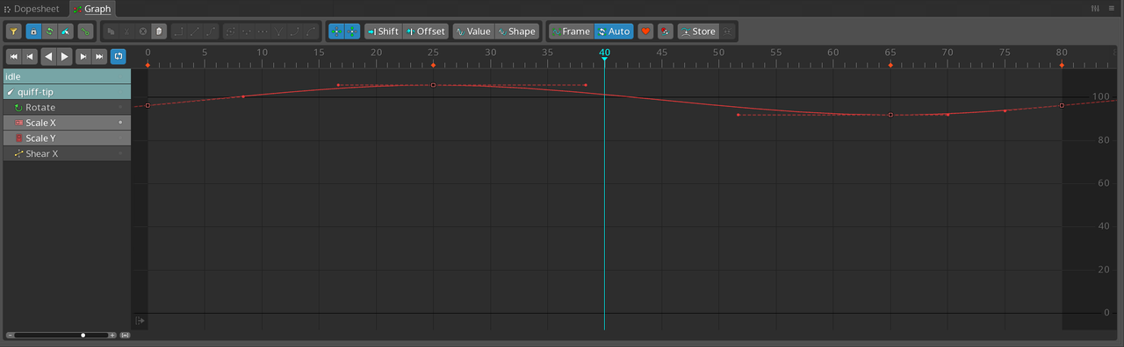Jump to the first frame
1124x347 pixels.
(14, 56)
